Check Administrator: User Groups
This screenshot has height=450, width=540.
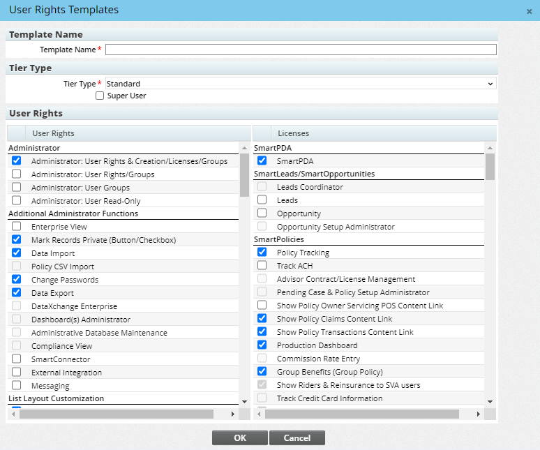[16, 187]
